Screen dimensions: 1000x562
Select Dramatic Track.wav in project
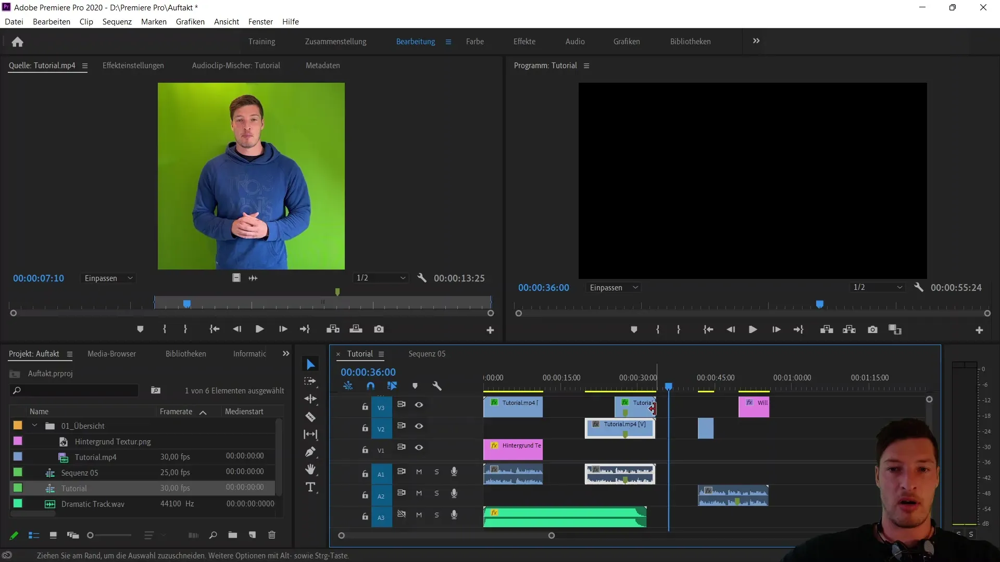93,504
